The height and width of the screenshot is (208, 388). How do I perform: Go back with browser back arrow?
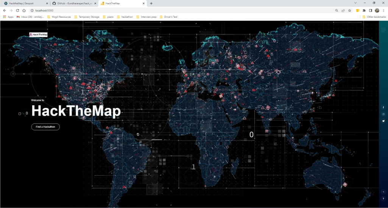coord(5,10)
